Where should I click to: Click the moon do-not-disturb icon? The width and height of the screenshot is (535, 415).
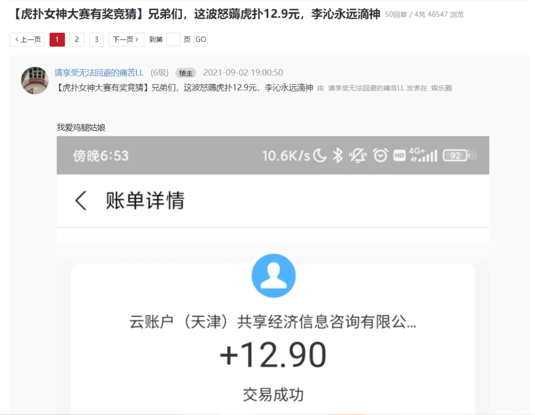(x=320, y=156)
